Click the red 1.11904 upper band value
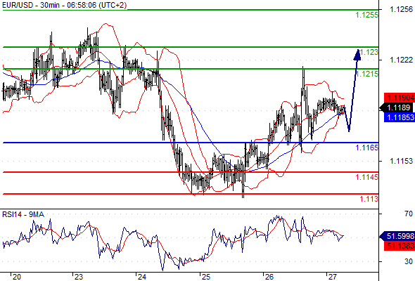Viewport: 415px width, 281px height. click(400, 98)
